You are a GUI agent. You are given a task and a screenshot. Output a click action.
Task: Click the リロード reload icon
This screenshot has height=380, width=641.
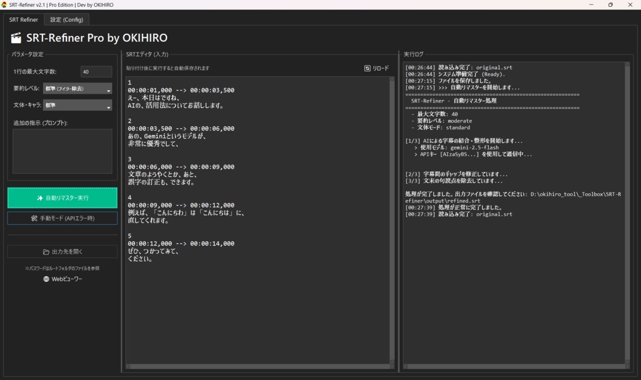[367, 69]
